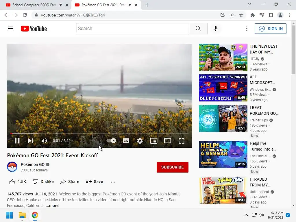Open THE NEW BEST DAY OF MY thumbnail
The height and width of the screenshot is (222, 296).
[x=223, y=57]
